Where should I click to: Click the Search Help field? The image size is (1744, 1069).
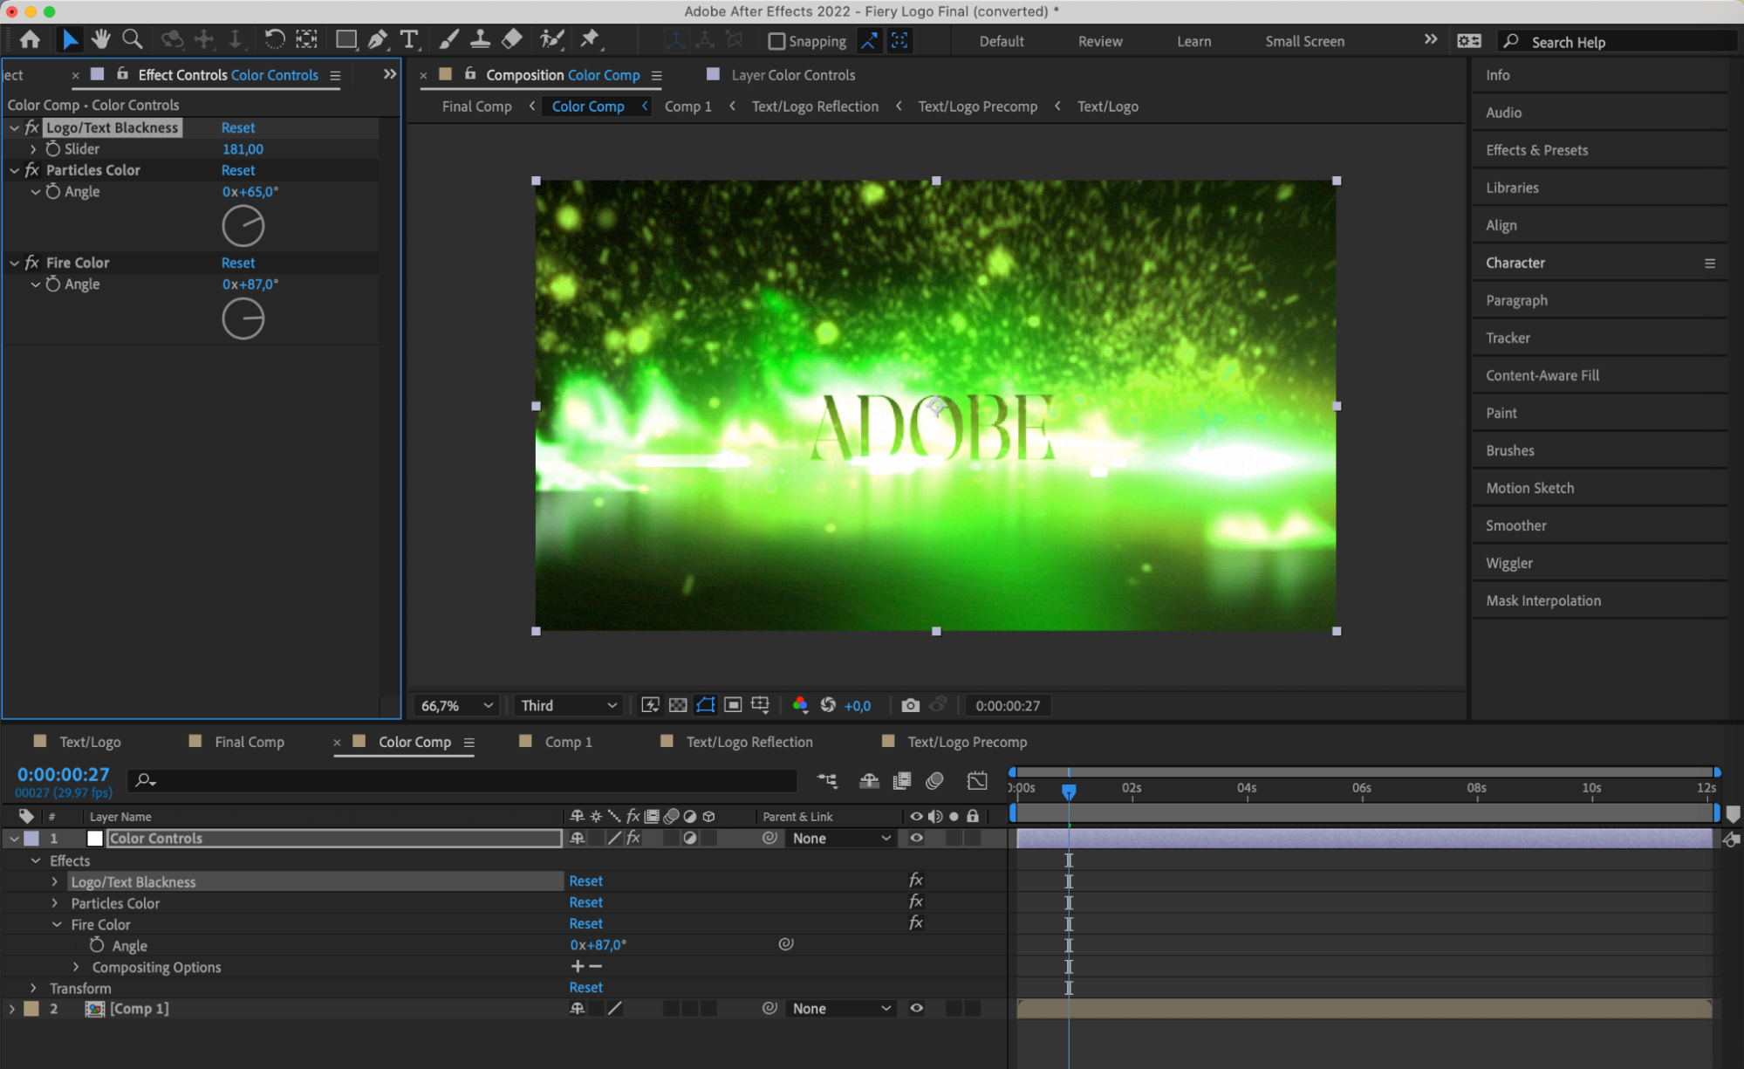point(1618,42)
